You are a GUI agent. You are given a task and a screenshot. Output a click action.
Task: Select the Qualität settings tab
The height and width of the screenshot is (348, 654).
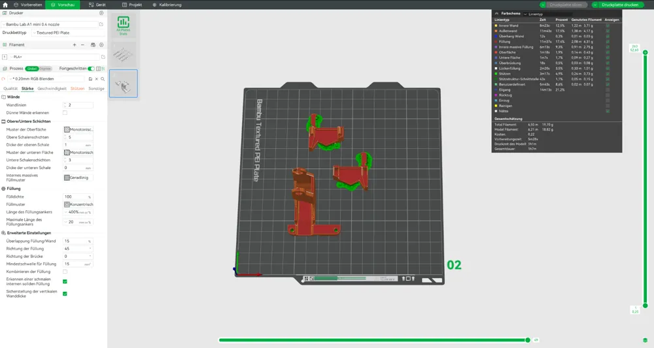10,89
